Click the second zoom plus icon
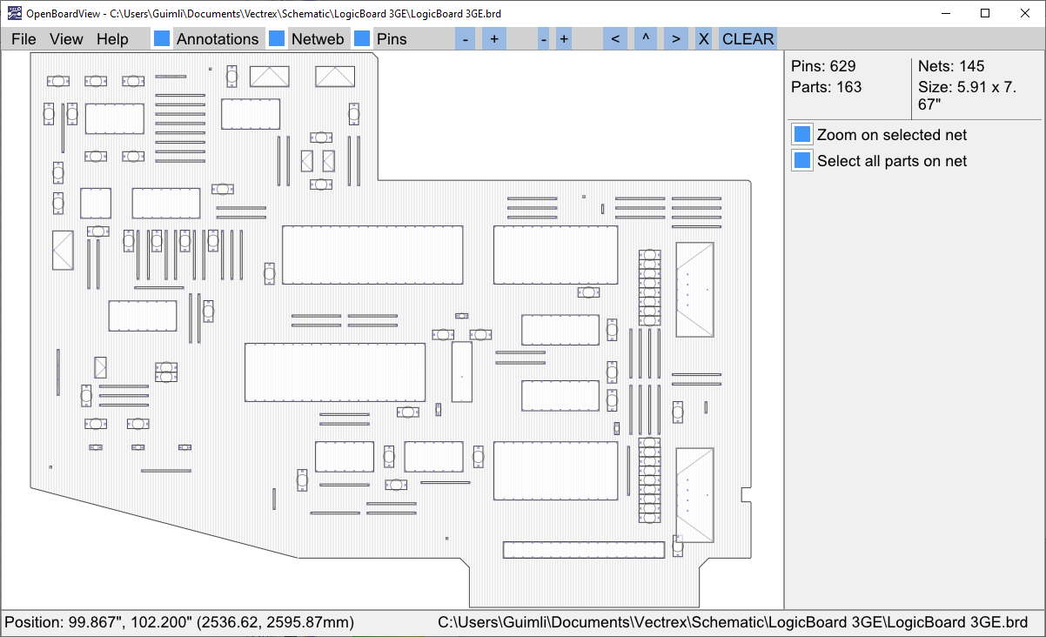 pyautogui.click(x=563, y=38)
